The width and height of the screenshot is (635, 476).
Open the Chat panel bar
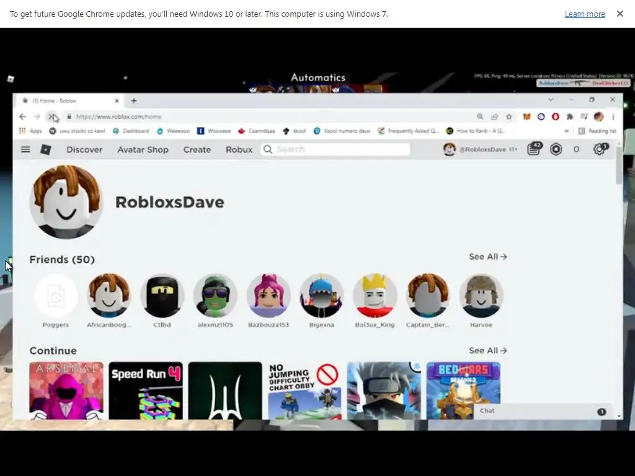click(542, 411)
